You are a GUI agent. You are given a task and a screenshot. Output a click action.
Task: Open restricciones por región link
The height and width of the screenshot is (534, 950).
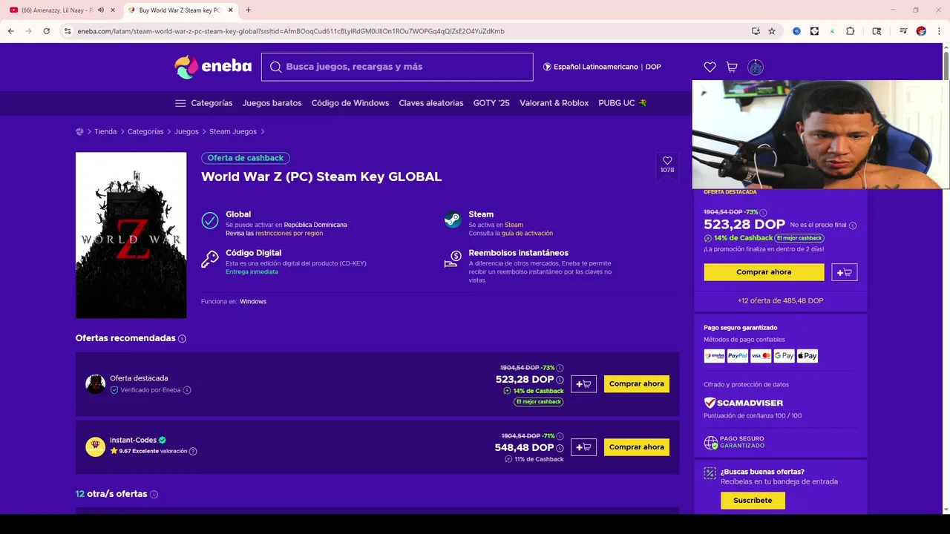[289, 234]
